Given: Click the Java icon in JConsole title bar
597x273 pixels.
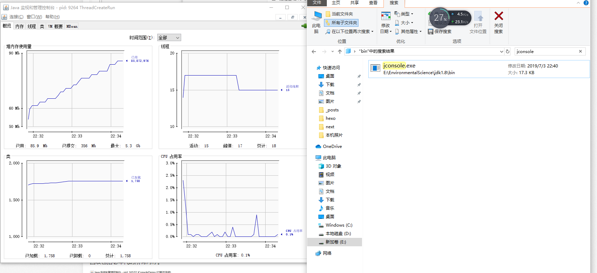Looking at the screenshot, I should click(x=6, y=7).
